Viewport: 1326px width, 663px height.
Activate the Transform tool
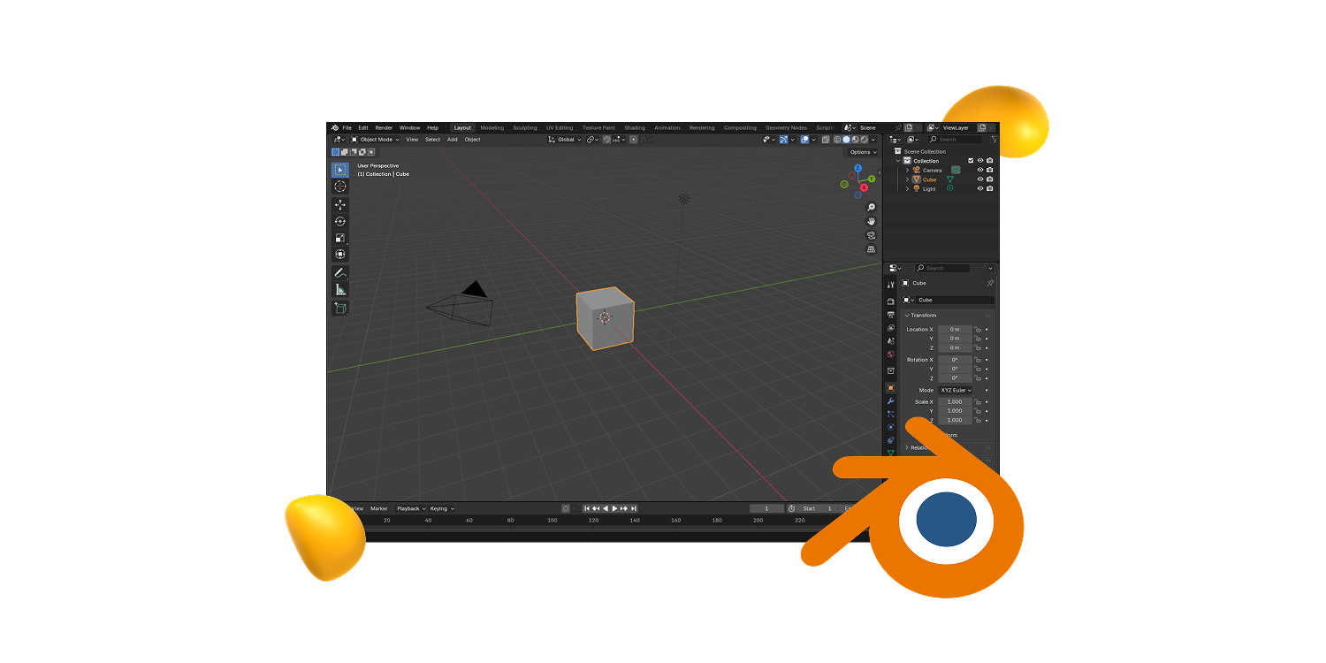(340, 254)
